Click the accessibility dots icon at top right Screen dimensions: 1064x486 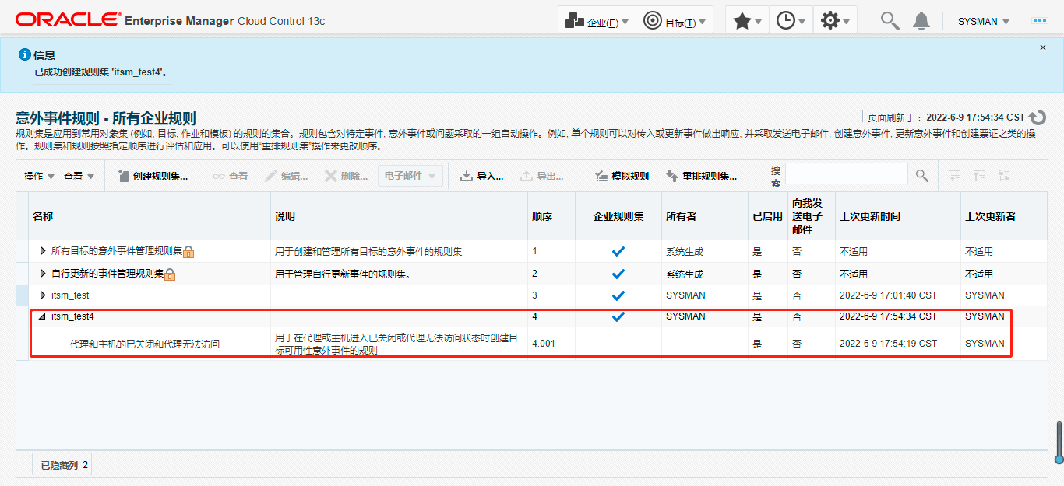(x=1040, y=21)
